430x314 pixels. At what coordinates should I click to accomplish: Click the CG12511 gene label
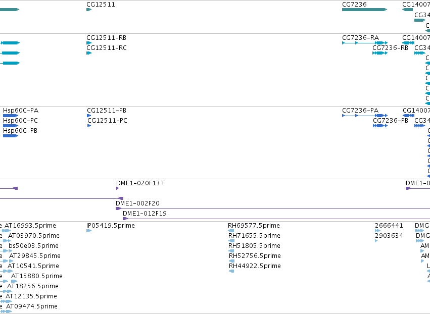(101, 5)
